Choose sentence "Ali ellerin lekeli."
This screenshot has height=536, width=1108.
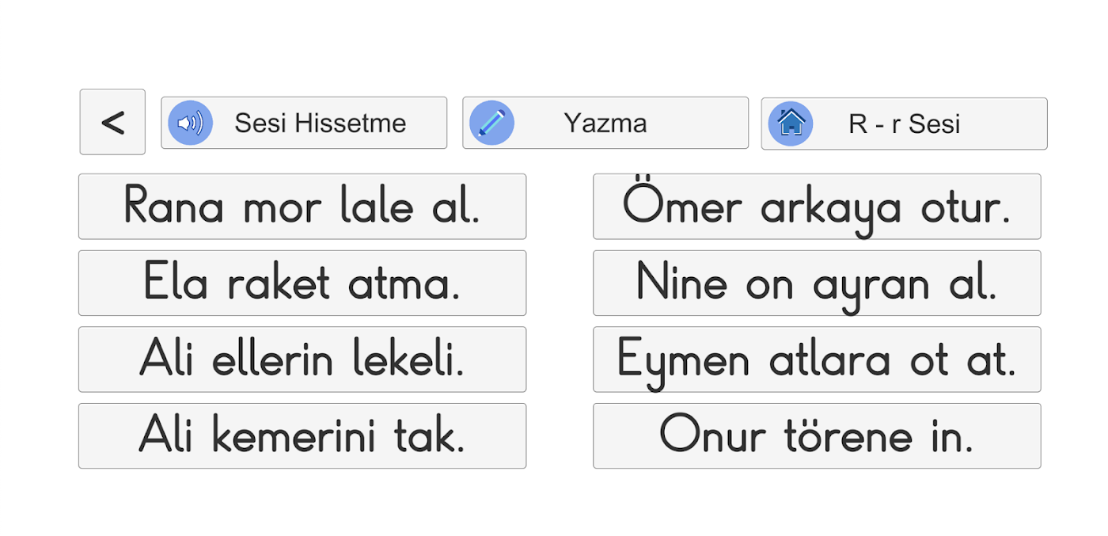pos(302,359)
